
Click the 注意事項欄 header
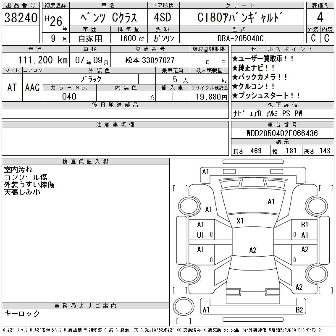[115, 125]
